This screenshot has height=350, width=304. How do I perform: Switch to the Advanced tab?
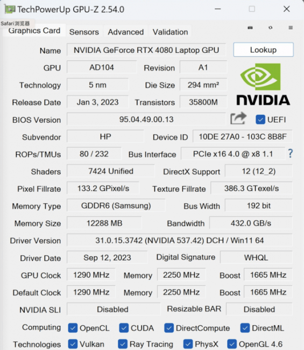(x=126, y=32)
